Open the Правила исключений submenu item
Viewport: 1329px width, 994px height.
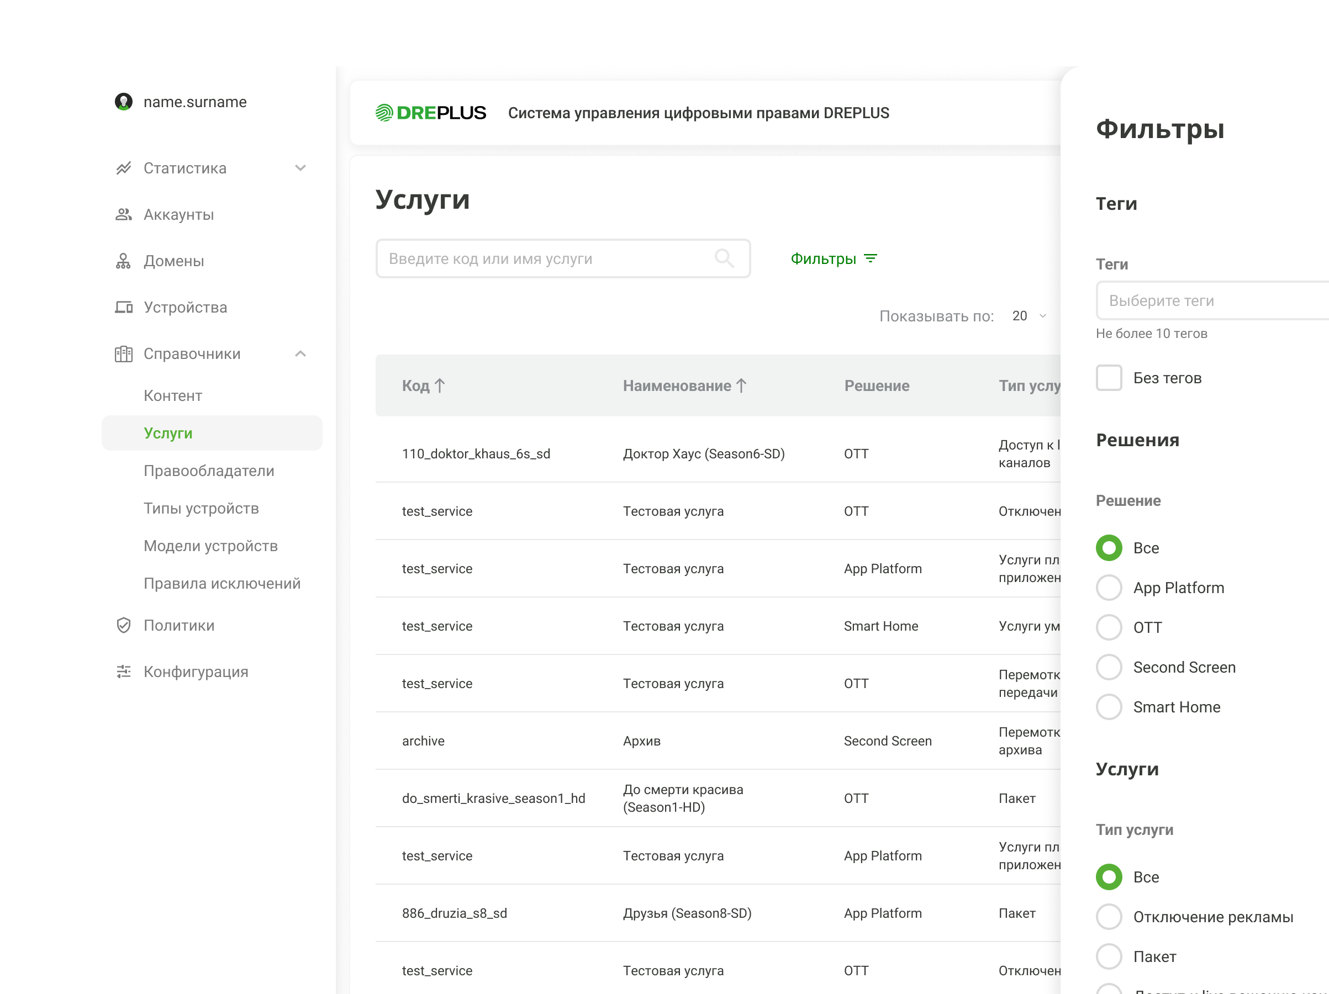pyautogui.click(x=222, y=583)
